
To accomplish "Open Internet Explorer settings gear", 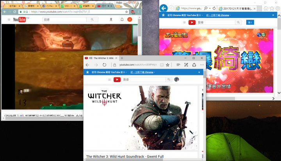I will pyautogui.click(x=278, y=9).
